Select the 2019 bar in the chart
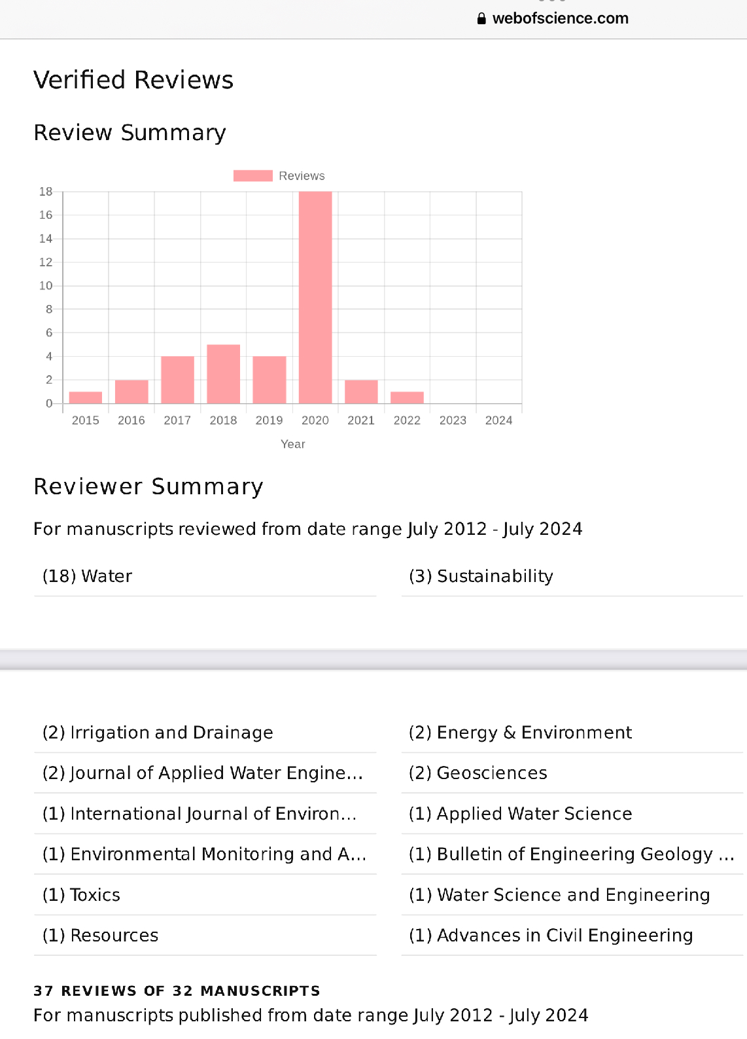747x1039 pixels. [x=269, y=380]
